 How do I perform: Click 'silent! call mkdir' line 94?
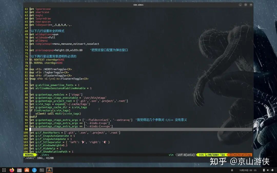[x=58, y=114]
